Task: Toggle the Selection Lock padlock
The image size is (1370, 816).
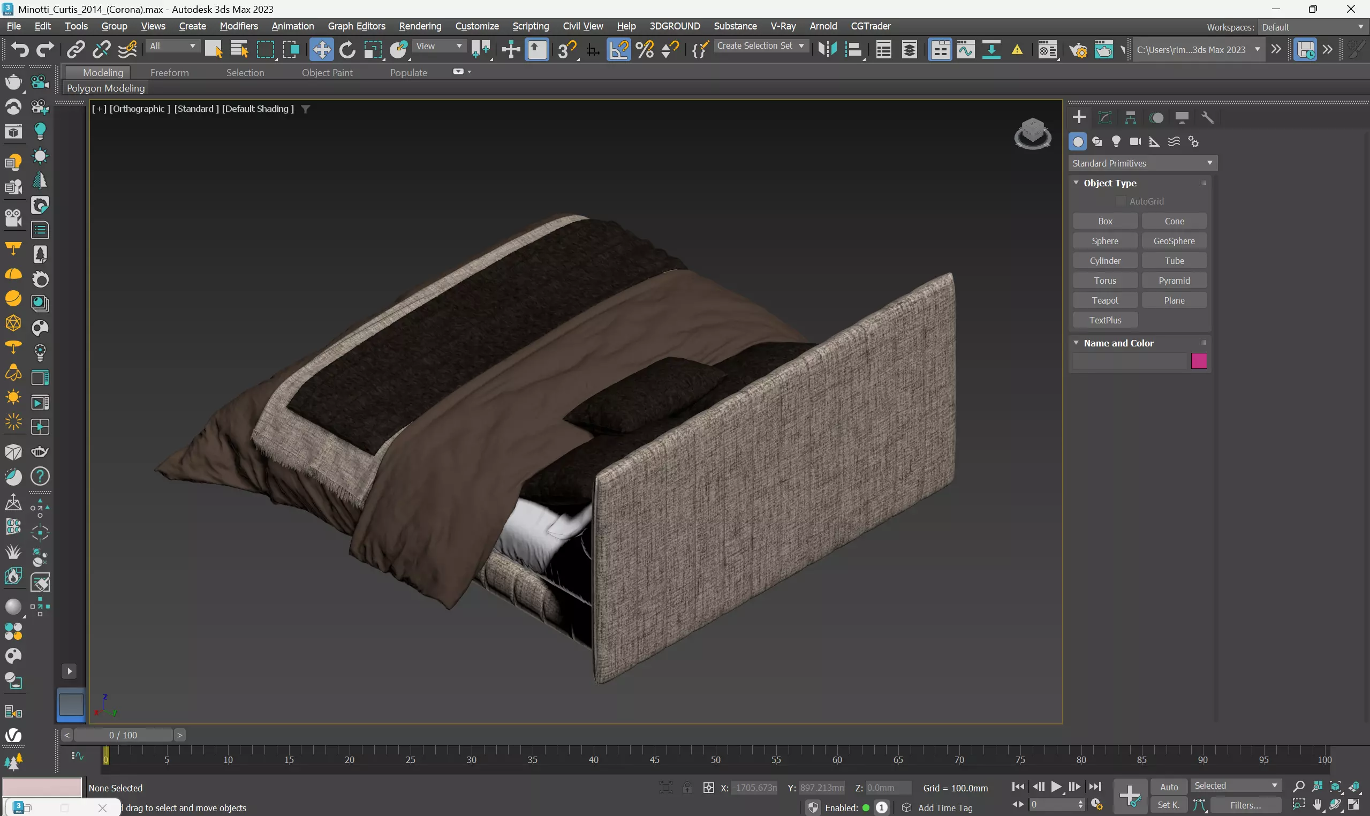Action: [687, 788]
